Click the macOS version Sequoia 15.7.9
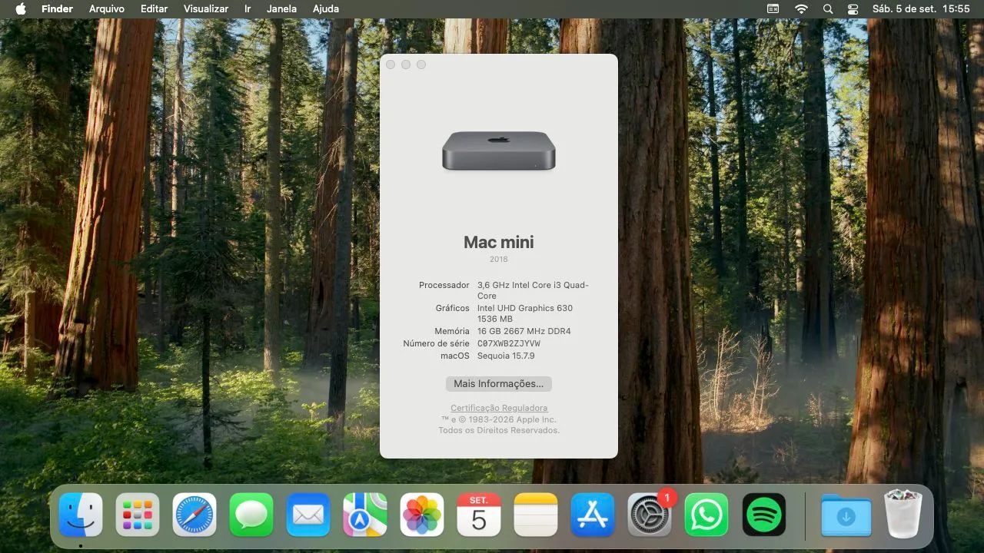The height and width of the screenshot is (553, 984). 506,356
